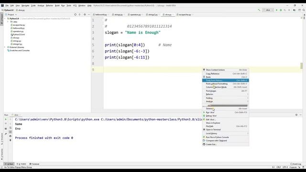Expand External Libraries in the project tree

[x=5, y=47]
